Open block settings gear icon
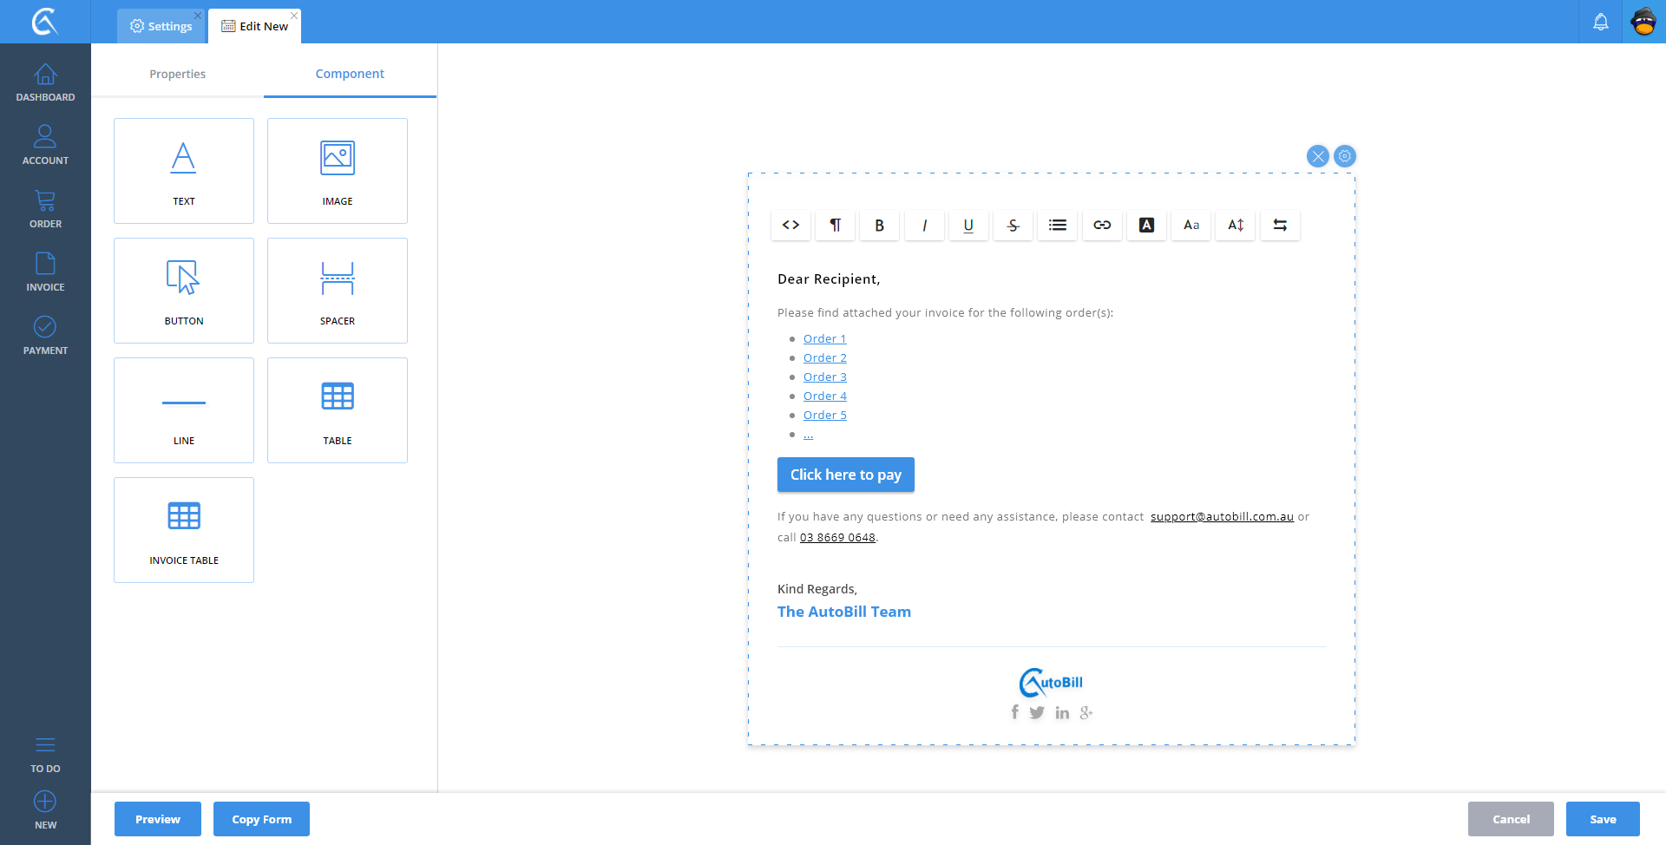Screen dimensions: 1666x845 pyautogui.click(x=1344, y=156)
